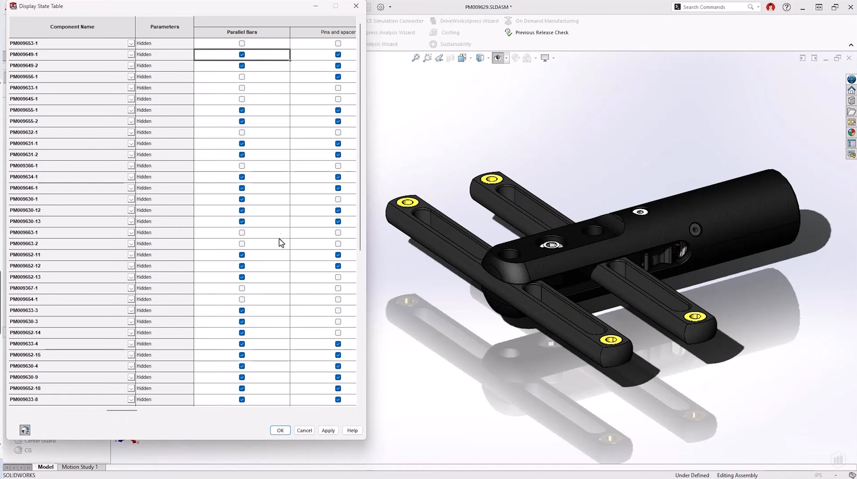This screenshot has height=479, width=857.
Task: Open parameter dropdown for PM009649-1
Action: (x=131, y=55)
